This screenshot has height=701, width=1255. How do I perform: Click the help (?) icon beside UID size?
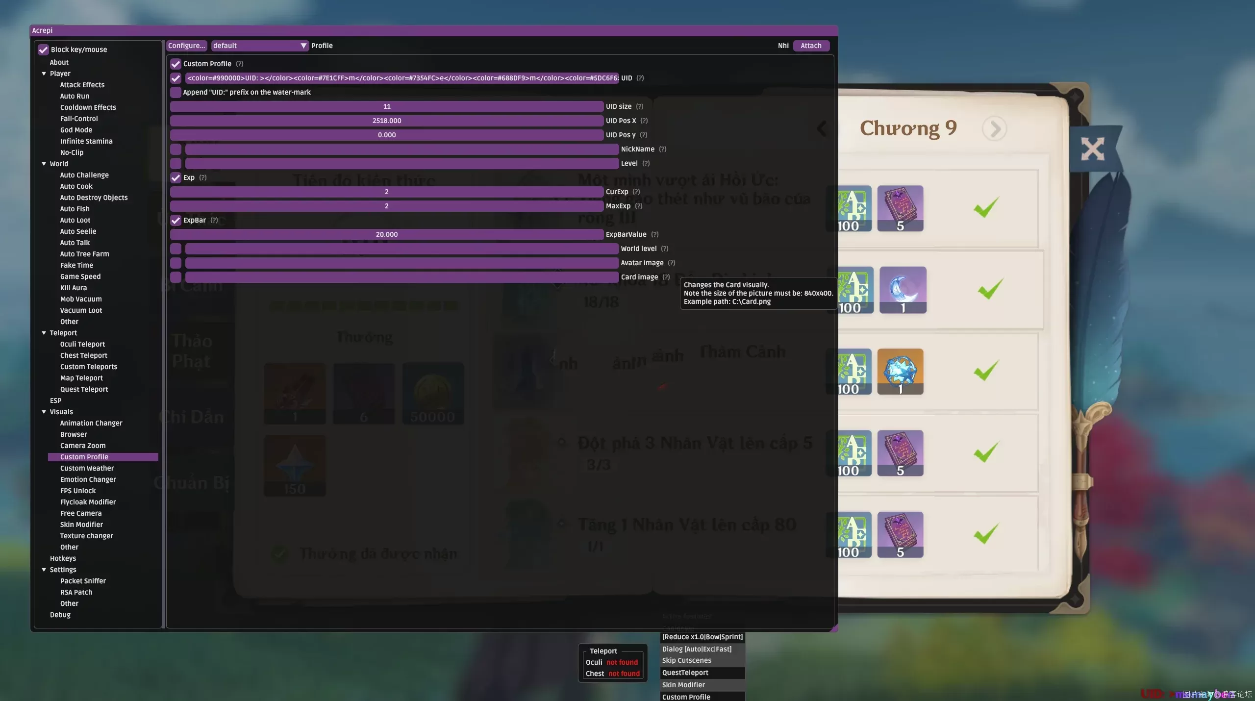tap(639, 106)
